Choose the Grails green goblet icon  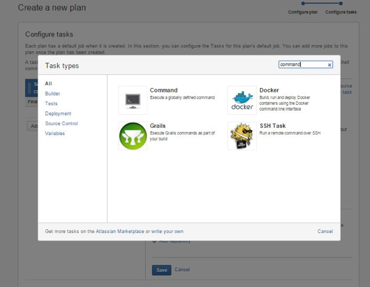(x=133, y=136)
